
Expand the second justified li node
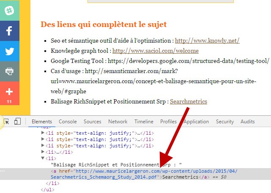point(43,139)
